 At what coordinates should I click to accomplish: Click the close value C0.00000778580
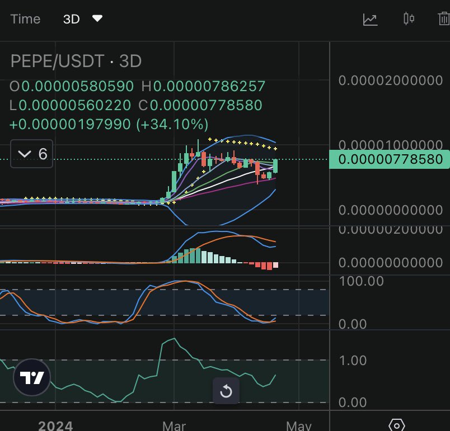click(200, 105)
